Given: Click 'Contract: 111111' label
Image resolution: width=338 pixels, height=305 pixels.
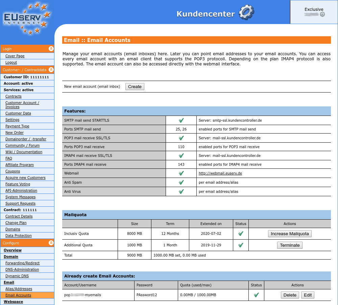Looking at the screenshot, I should [20, 210].
